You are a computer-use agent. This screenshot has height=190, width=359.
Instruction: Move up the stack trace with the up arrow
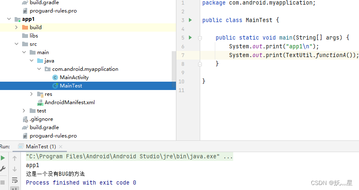[15, 158]
